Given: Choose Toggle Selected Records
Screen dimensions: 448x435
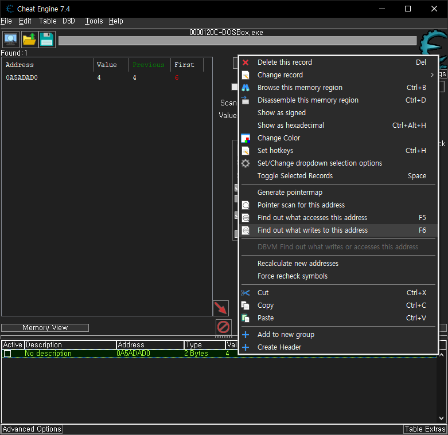Looking at the screenshot, I should click(x=338, y=176).
